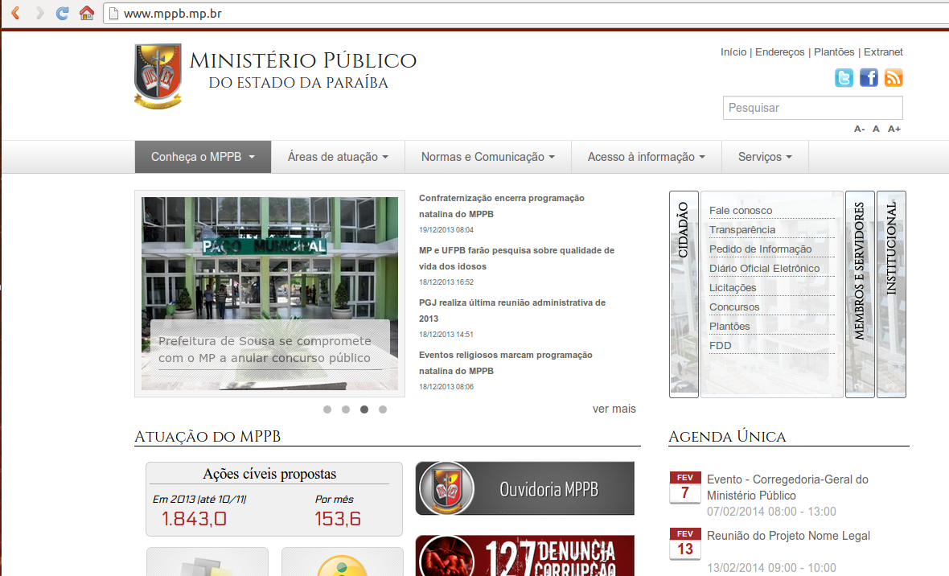Open Diário Oficial Eletrônico link
Viewport: 949px width, 576px height.
[764, 269]
